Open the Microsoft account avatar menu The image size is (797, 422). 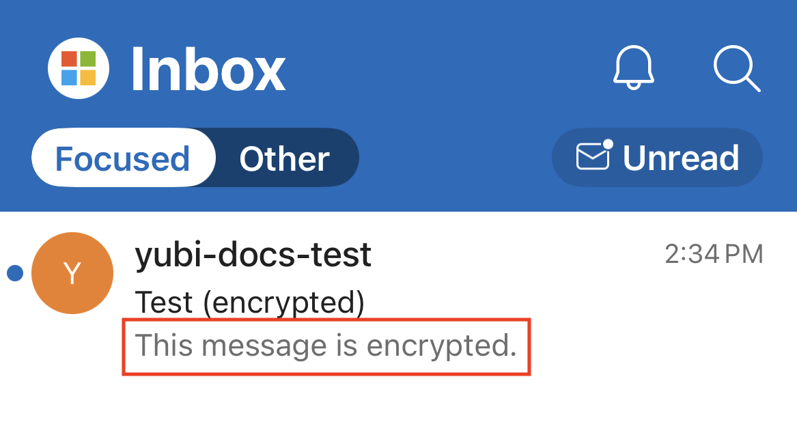79,68
